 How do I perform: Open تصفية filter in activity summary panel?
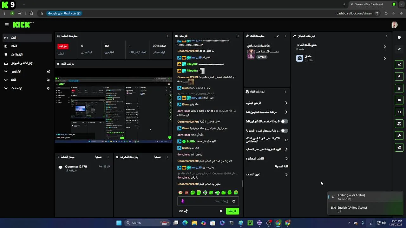(x=98, y=157)
